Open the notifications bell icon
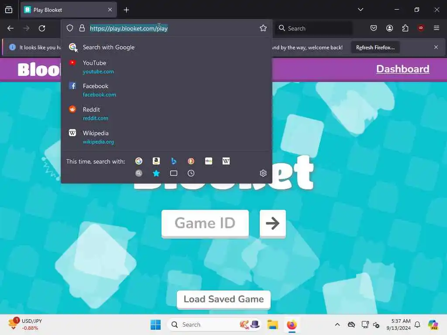Viewport: 447px width, 335px height. click(417, 325)
